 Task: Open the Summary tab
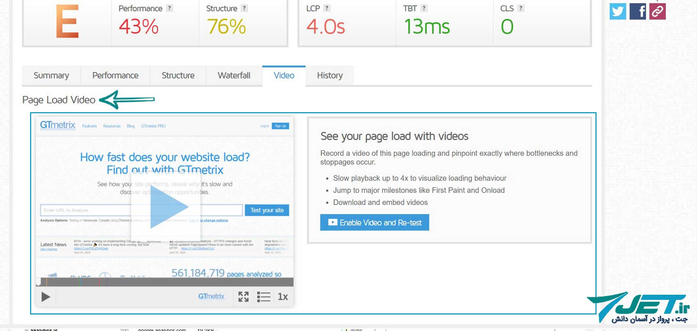pos(51,76)
